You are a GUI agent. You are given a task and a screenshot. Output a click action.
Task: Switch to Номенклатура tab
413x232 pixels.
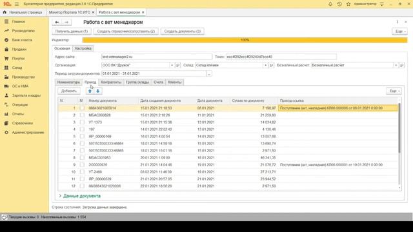68,82
